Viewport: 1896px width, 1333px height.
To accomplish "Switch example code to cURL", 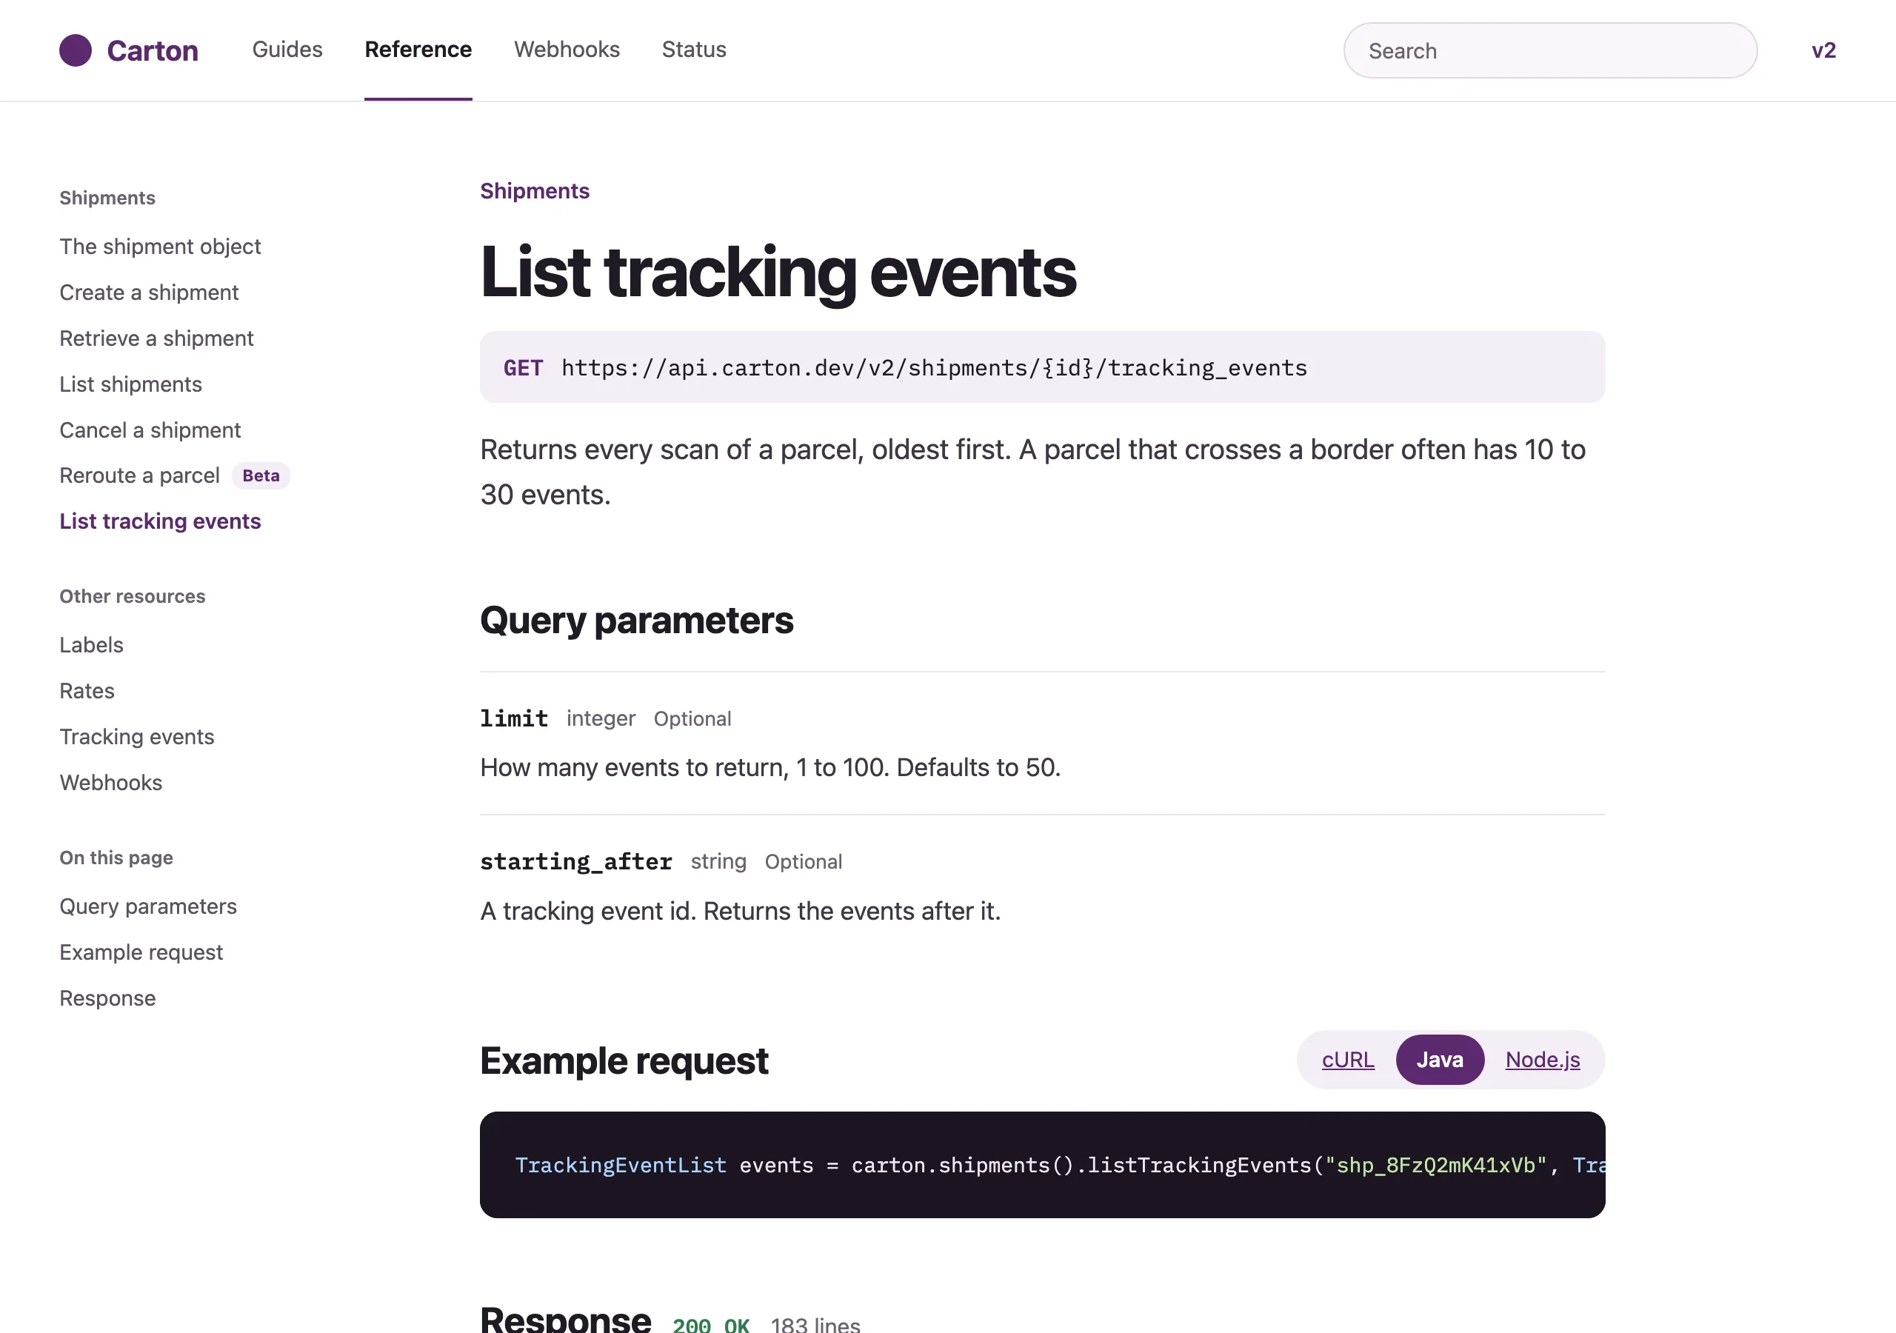I will pyautogui.click(x=1348, y=1060).
